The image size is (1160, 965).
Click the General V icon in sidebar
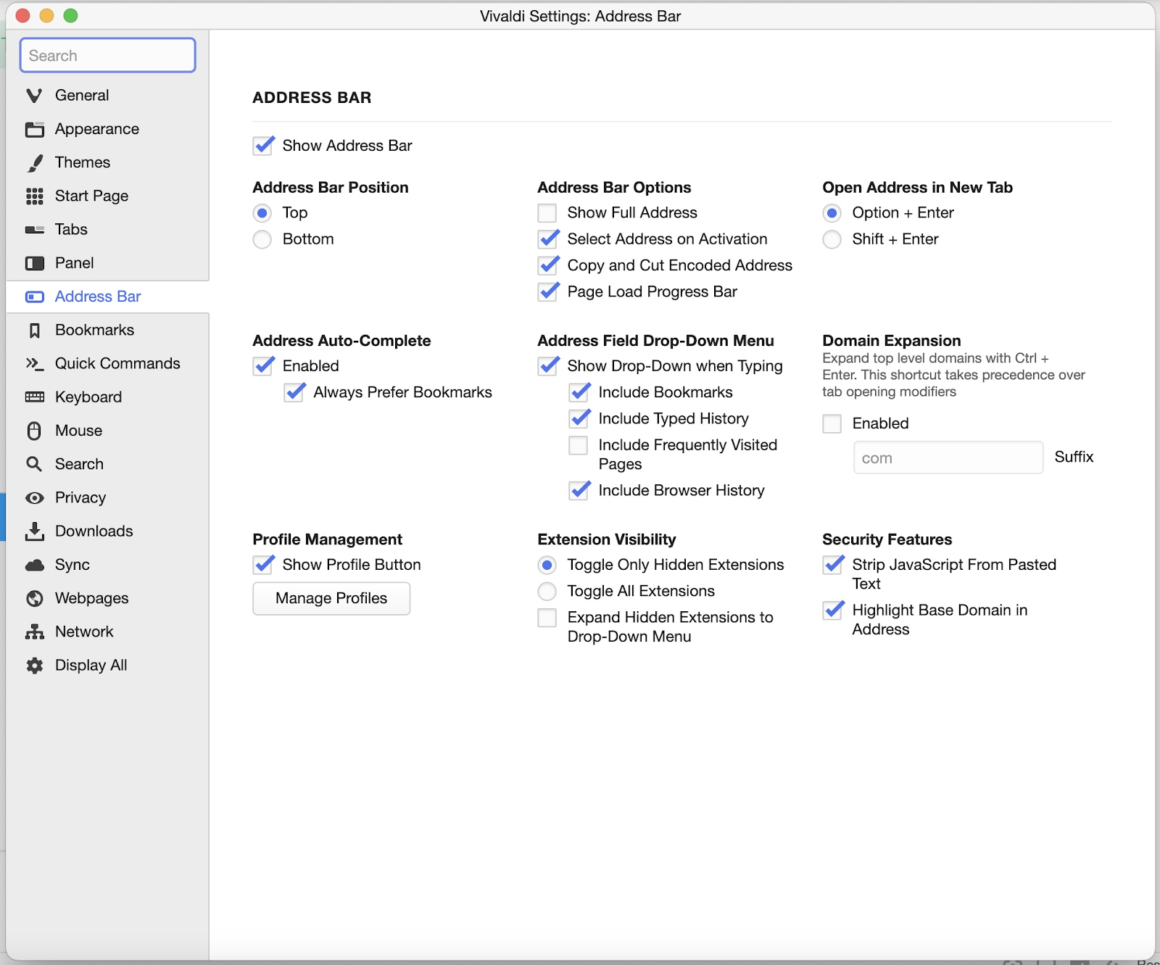coord(34,95)
